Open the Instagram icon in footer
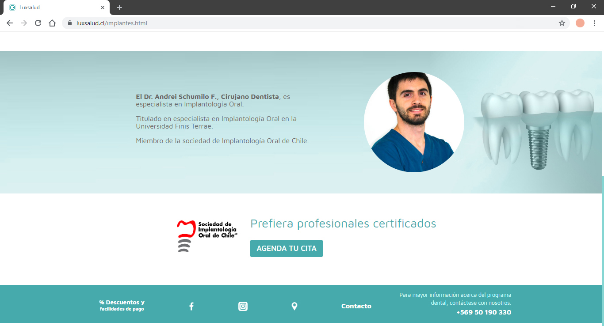The width and height of the screenshot is (604, 326). pos(243,306)
